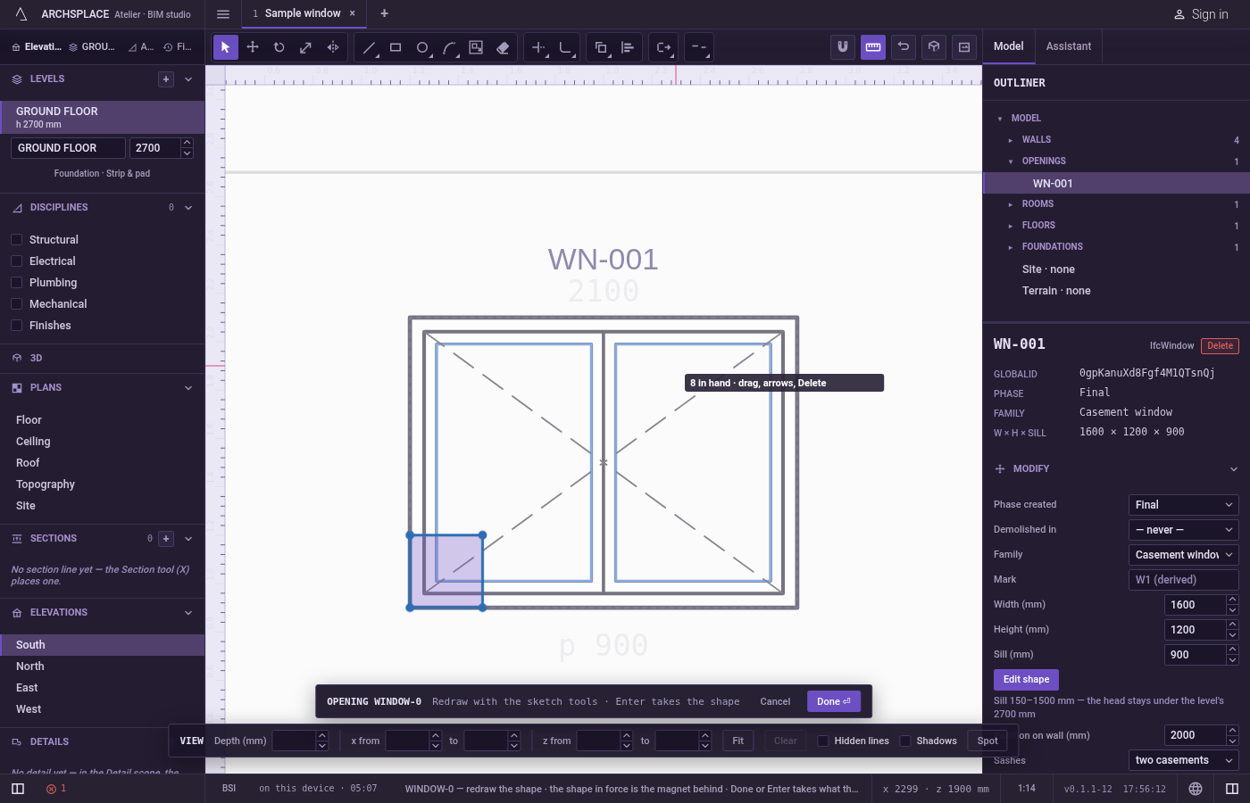The image size is (1250, 803).
Task: Collapse the Plans section chevron
Action: tap(188, 388)
